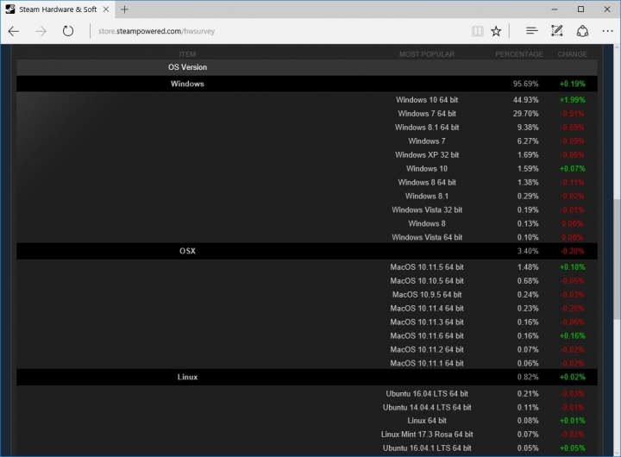621x457 pixels.
Task: Click Windows 8 64 bit entry
Action: coord(427,182)
